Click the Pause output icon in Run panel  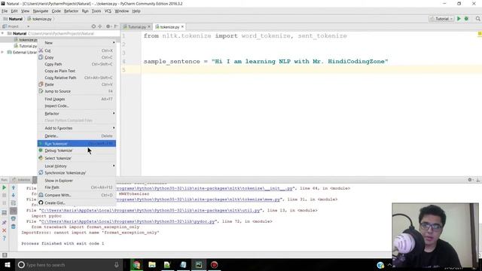(5, 202)
